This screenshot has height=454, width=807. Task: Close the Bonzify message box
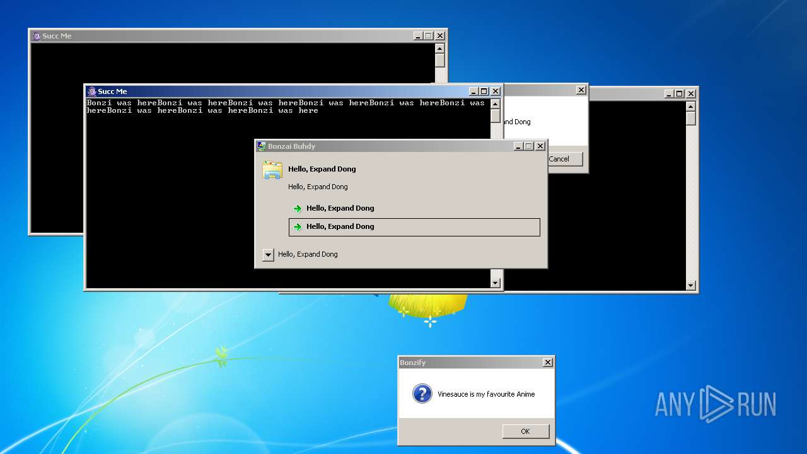click(548, 363)
